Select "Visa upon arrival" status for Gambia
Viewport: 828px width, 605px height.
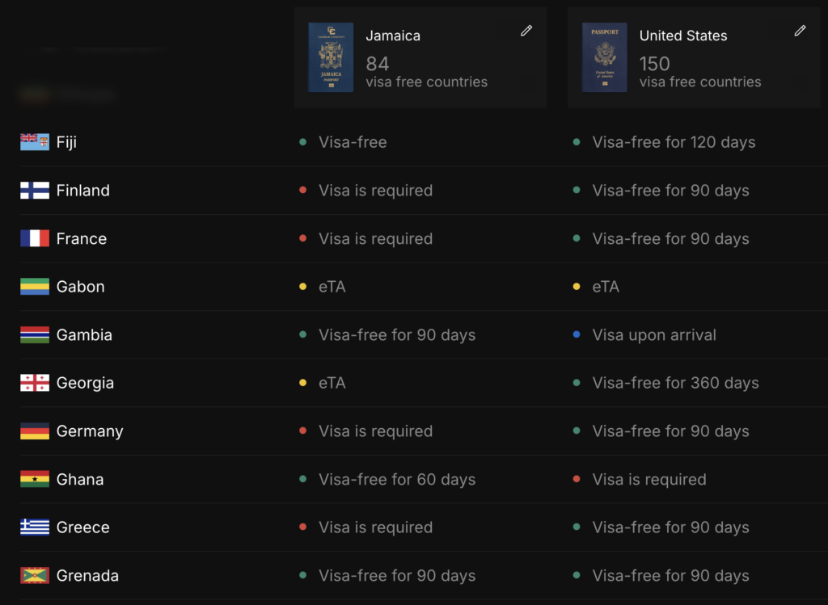pos(654,335)
